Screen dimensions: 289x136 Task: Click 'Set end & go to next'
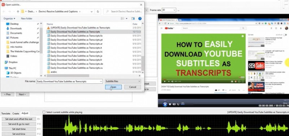coord(19,124)
